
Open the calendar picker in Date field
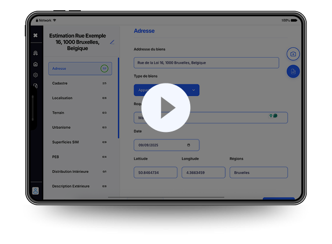[x=188, y=145]
